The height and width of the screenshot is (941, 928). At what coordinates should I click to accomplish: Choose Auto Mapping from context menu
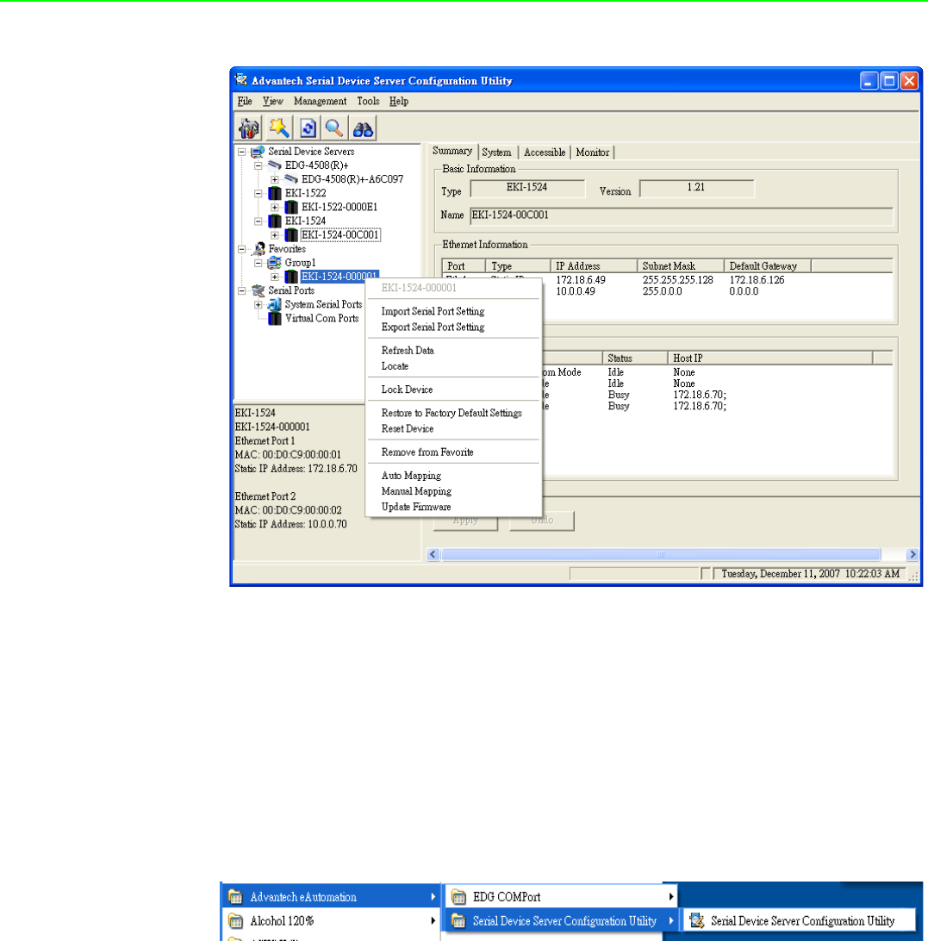coord(453,476)
